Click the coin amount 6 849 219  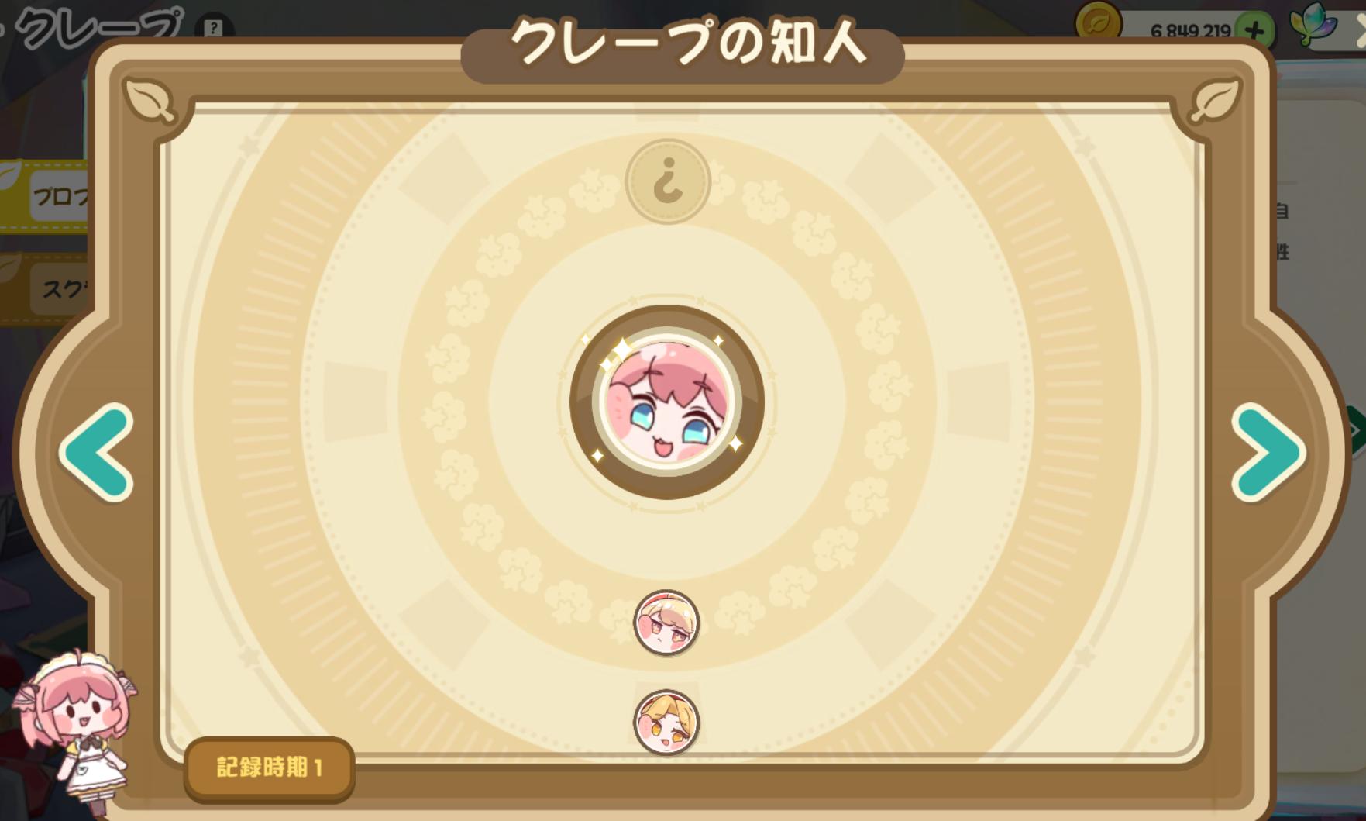tap(1190, 31)
